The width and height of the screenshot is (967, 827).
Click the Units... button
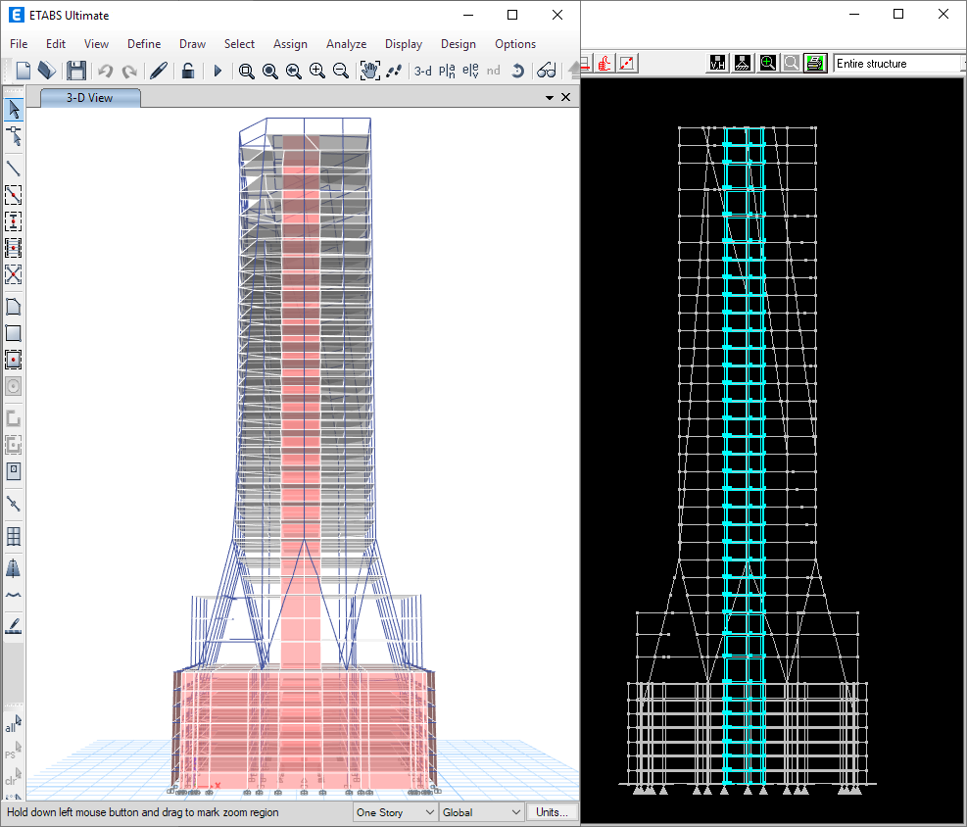(552, 812)
